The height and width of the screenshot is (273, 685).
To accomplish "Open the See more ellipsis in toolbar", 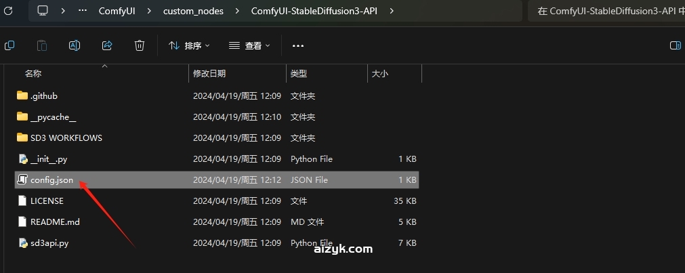I will (298, 45).
